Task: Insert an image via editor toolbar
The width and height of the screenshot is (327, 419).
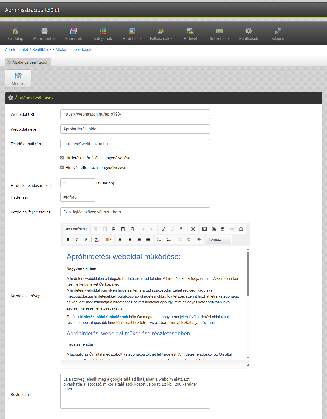Action: click(x=205, y=229)
